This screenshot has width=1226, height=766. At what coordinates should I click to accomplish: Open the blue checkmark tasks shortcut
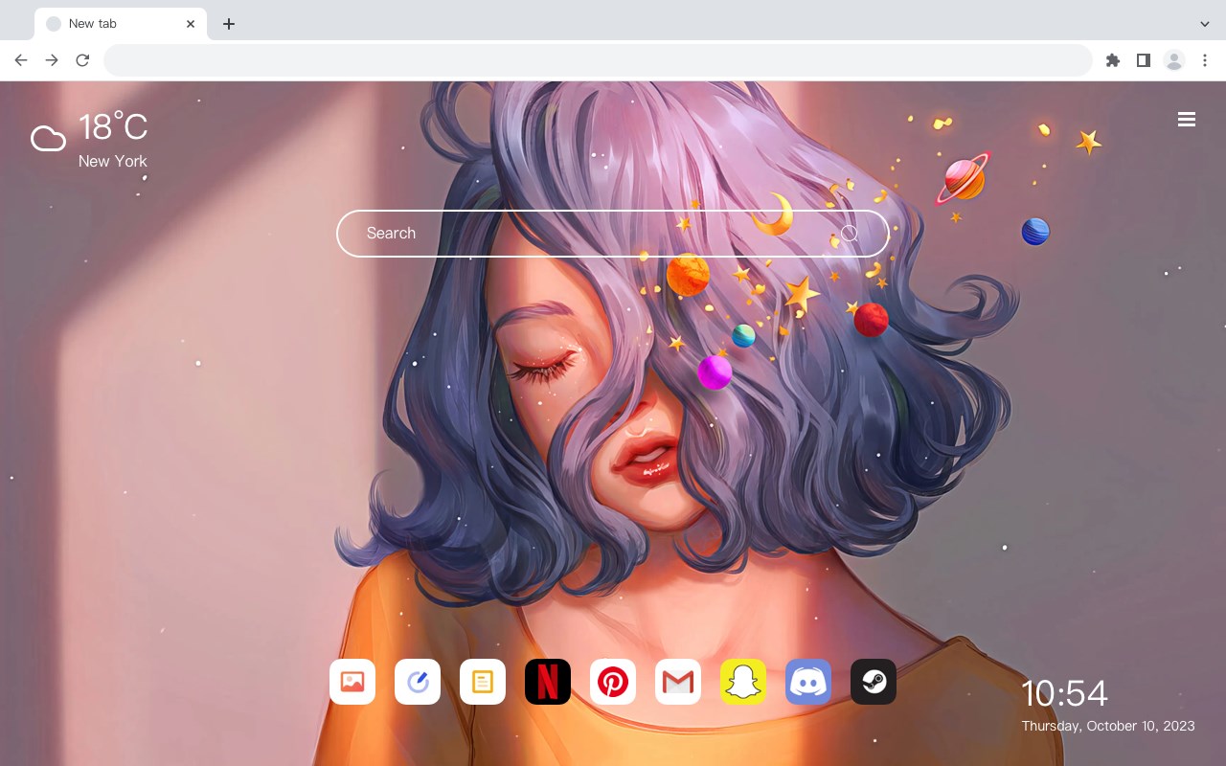point(418,682)
